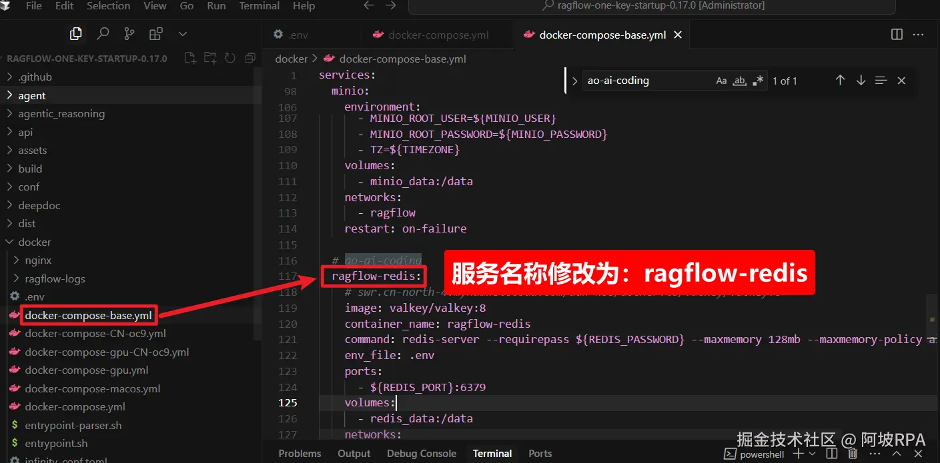The image size is (940, 463).
Task: Click New Folder icon in Explorer header
Action: 210,58
